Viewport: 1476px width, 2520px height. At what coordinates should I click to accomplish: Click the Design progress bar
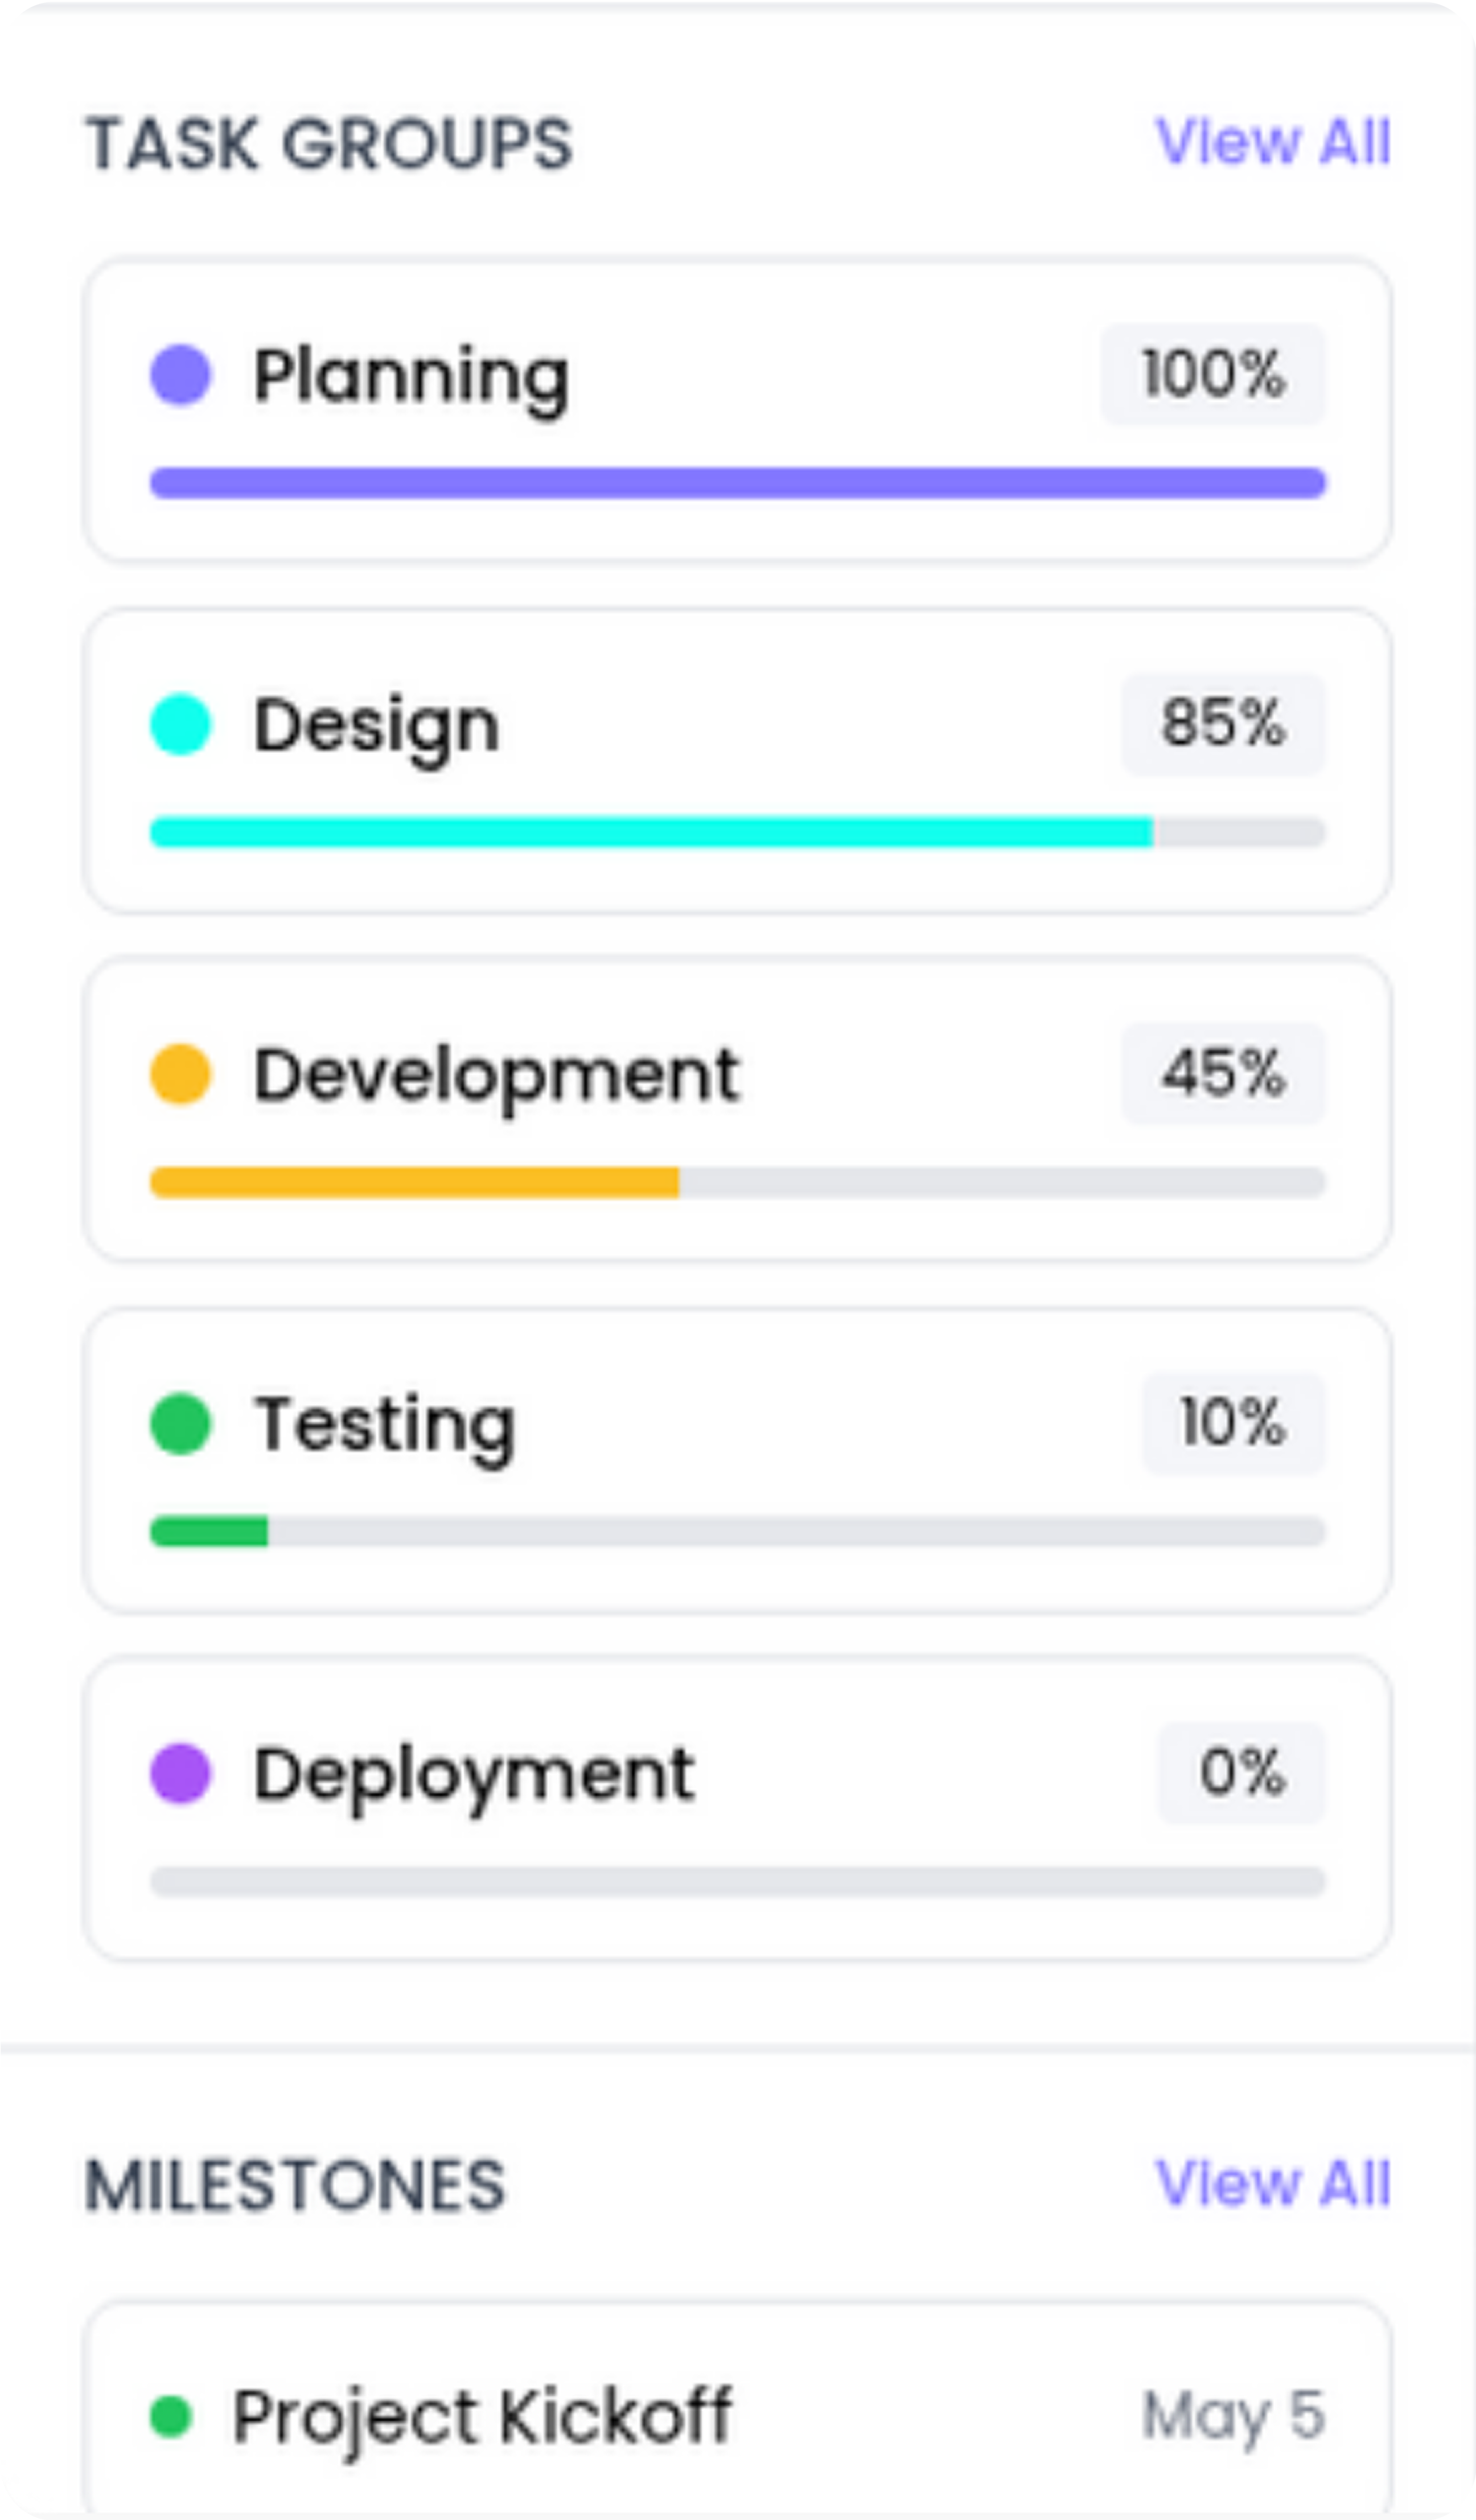pos(738,832)
